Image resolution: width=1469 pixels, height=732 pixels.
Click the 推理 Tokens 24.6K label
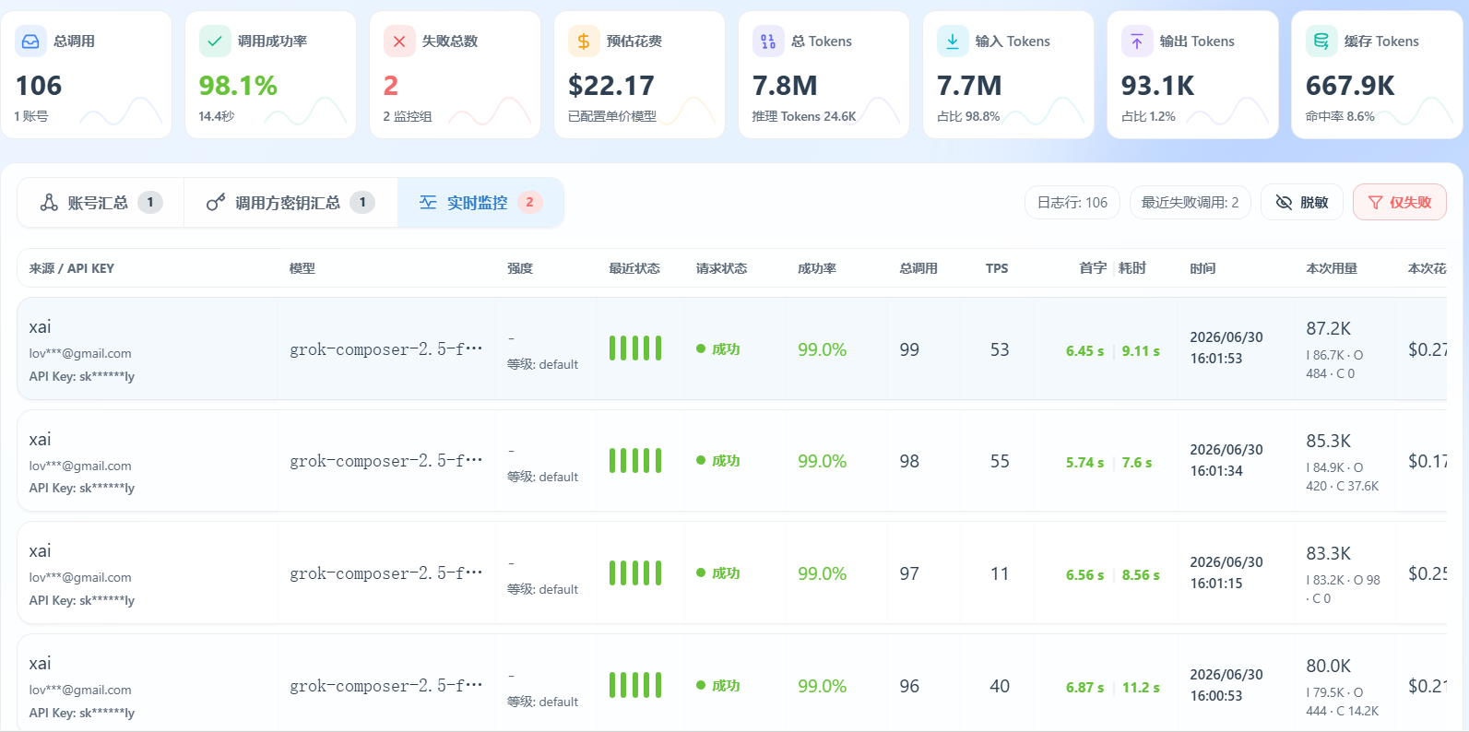click(804, 116)
